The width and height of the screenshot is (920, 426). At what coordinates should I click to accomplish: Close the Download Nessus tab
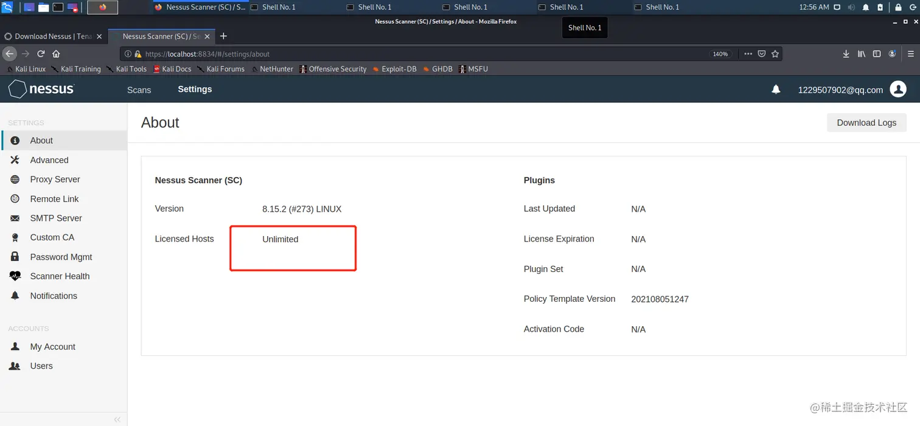99,36
